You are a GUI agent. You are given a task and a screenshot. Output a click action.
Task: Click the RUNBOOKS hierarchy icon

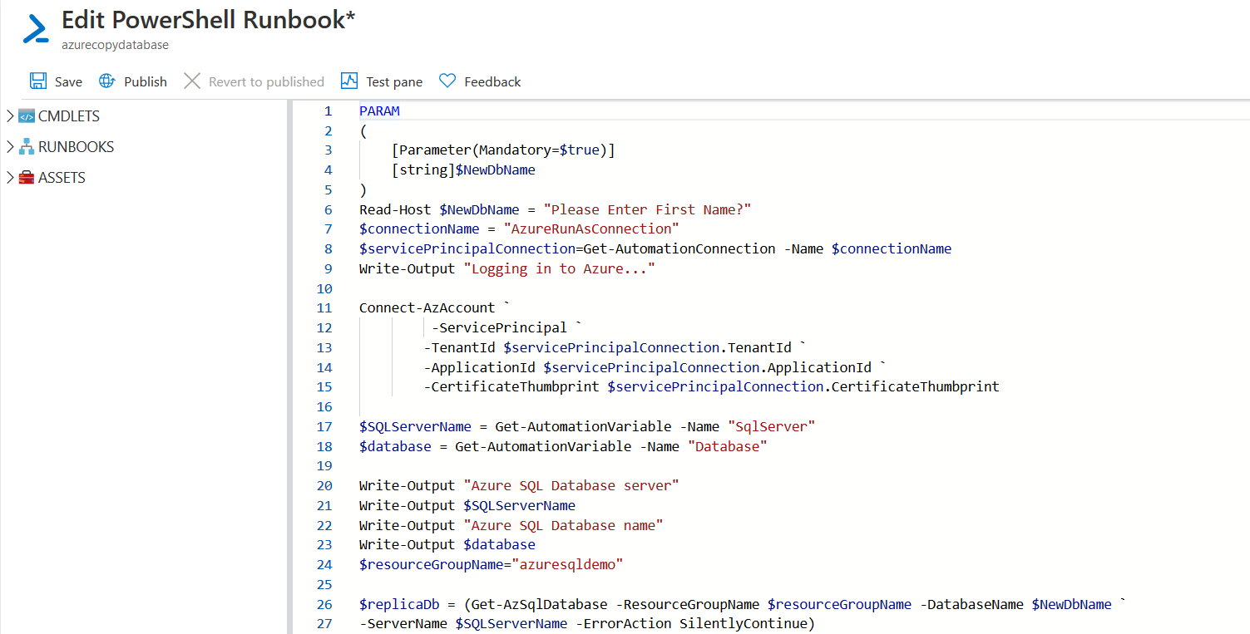pos(27,147)
